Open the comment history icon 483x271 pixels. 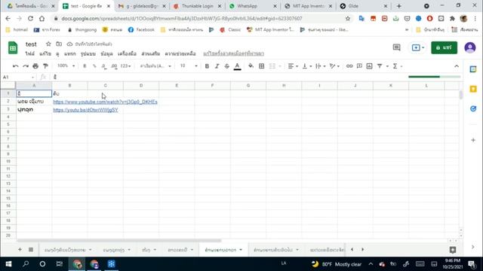(x=396, y=47)
